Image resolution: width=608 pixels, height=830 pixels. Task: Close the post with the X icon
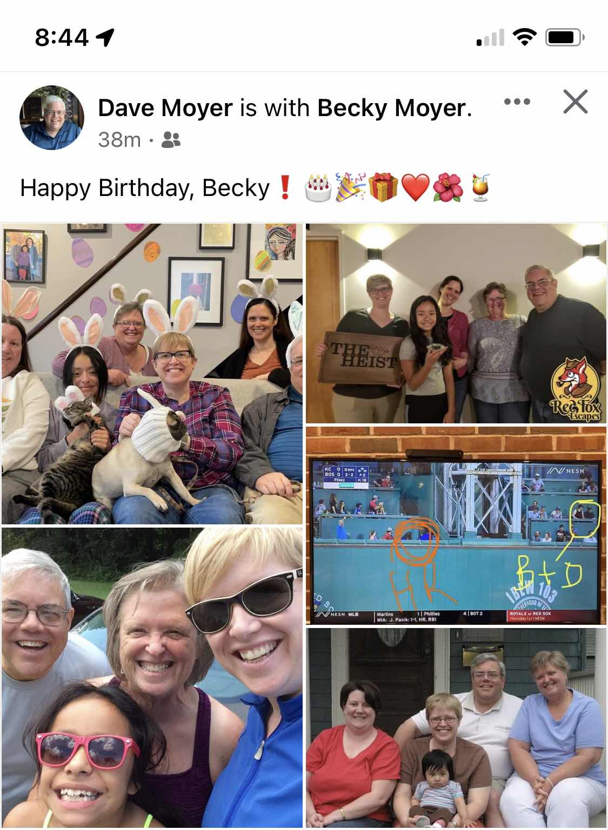click(575, 102)
